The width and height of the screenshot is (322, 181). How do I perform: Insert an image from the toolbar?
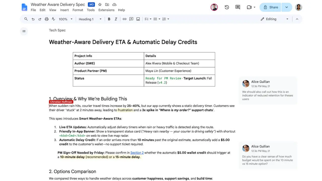coord(138,19)
